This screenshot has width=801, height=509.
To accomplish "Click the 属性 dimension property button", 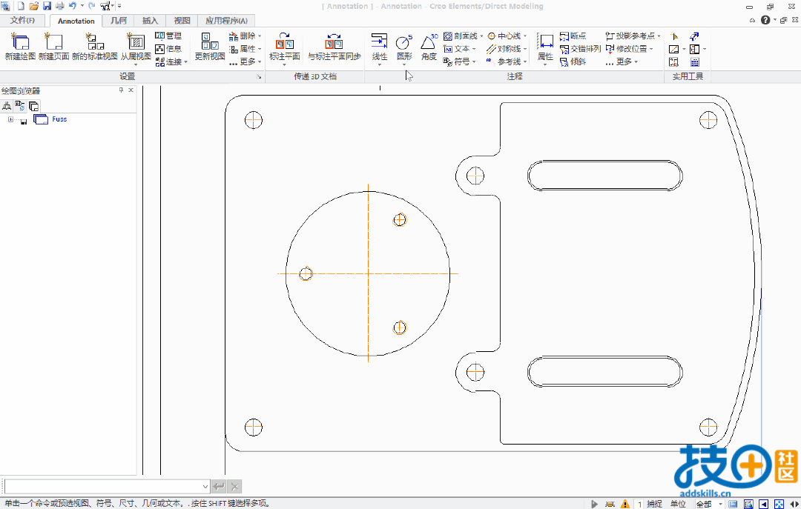I will (x=545, y=48).
